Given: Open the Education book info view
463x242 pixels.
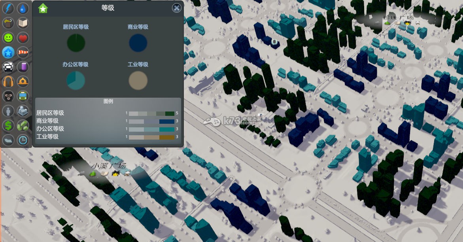Looking at the screenshot, I should click(x=23, y=23).
